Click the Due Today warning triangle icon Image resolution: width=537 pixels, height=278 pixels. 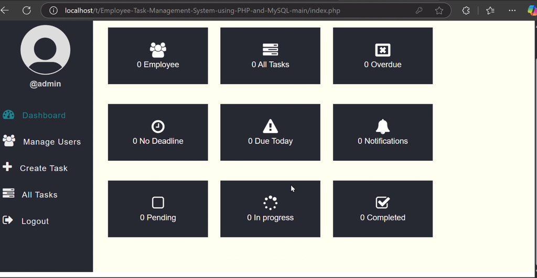pyautogui.click(x=270, y=126)
